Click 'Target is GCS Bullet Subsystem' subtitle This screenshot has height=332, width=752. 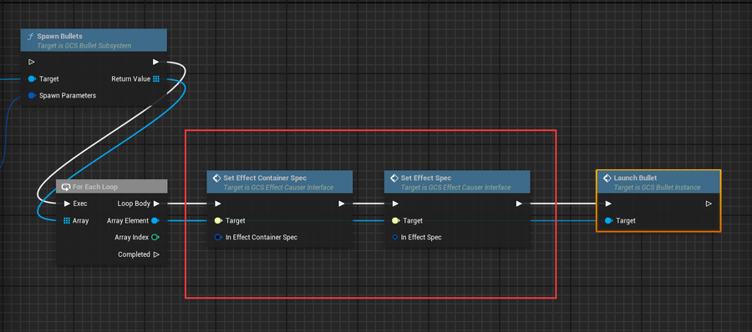click(x=84, y=46)
